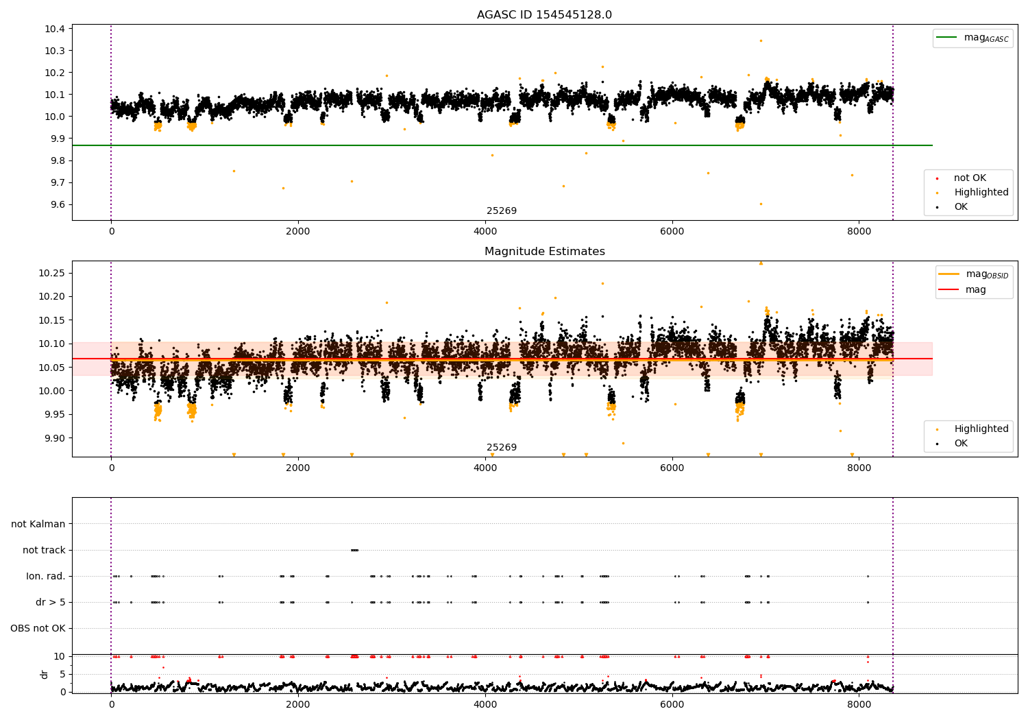Click the 10.15 tick on the Magnitude Estimates plot
This screenshot has height=720, width=1028.
click(52, 320)
